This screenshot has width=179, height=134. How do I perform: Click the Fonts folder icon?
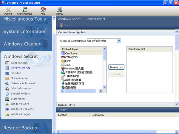coord(63,61)
